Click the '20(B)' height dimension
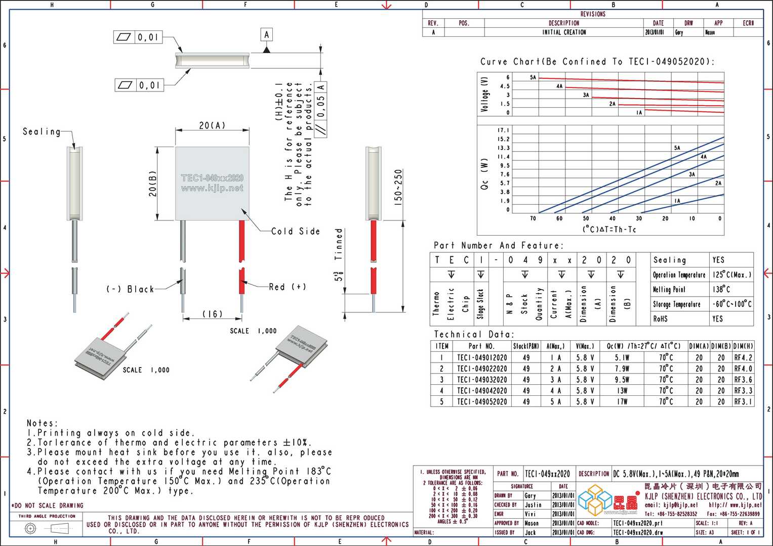The image size is (773, 546). click(152, 184)
